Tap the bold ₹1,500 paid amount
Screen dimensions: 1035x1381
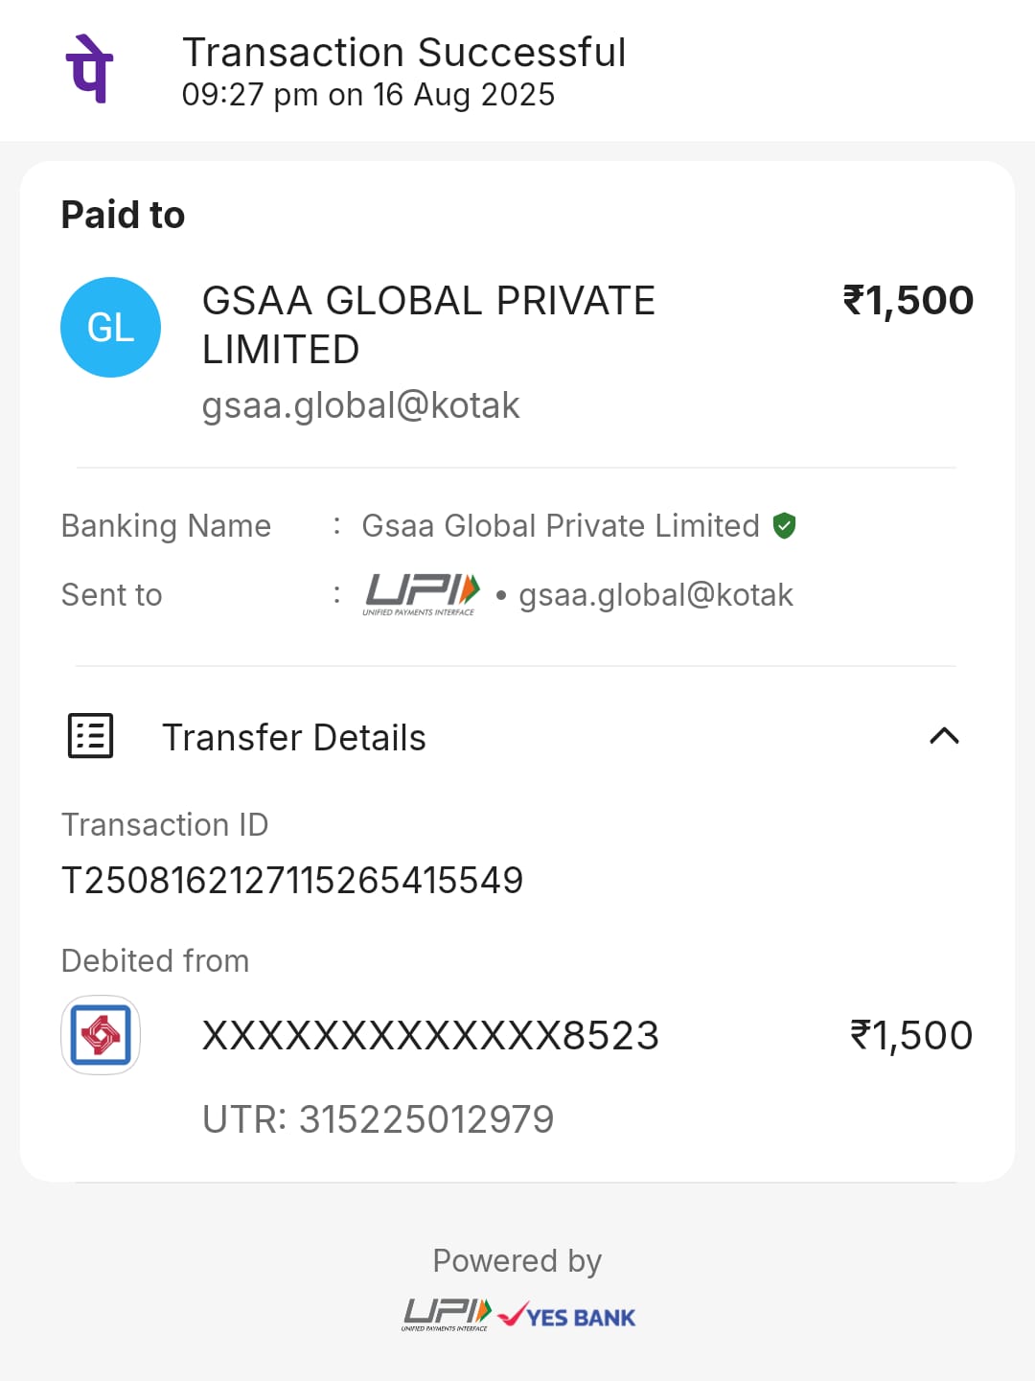(908, 301)
